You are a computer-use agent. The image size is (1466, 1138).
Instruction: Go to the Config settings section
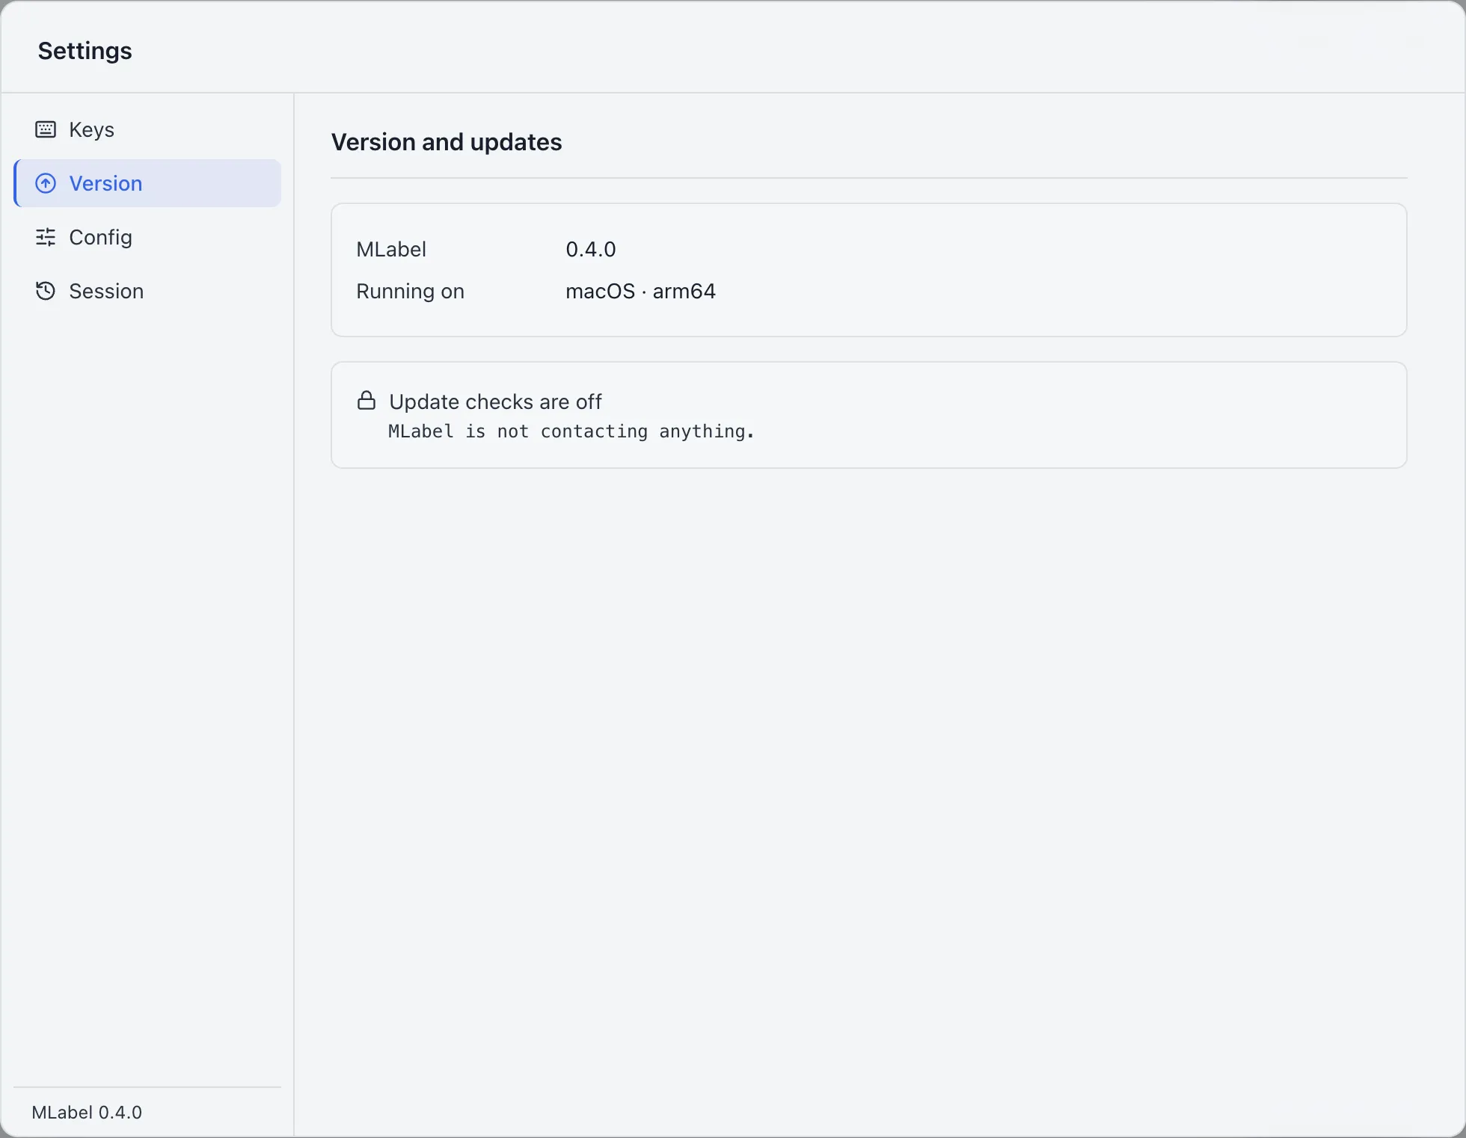point(147,237)
